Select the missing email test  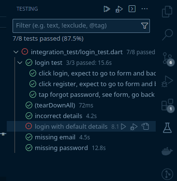point(81,137)
